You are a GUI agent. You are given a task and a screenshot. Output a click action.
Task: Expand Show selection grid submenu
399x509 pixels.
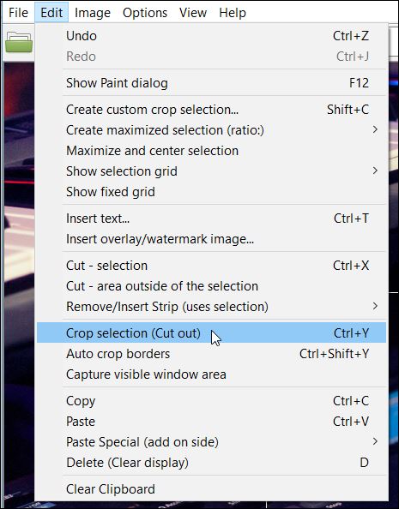[211, 171]
